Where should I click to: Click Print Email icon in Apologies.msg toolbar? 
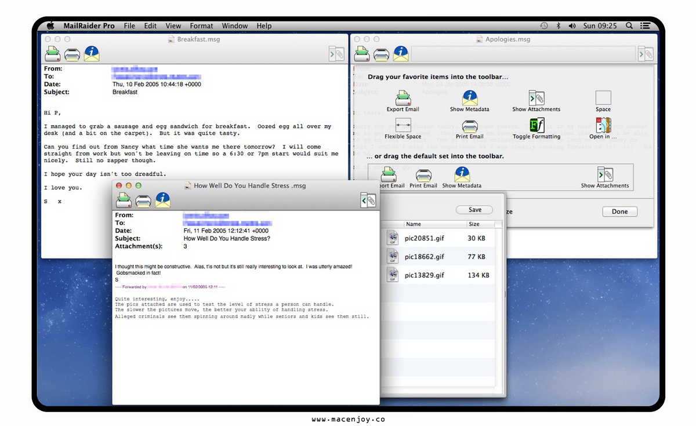[x=381, y=54]
